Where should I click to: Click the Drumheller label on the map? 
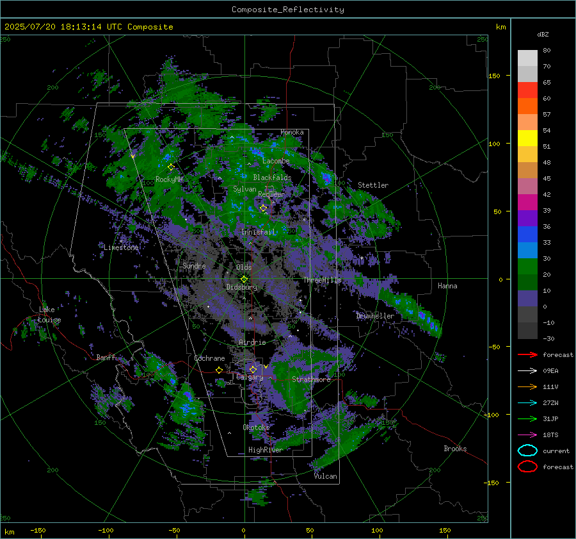click(x=375, y=316)
